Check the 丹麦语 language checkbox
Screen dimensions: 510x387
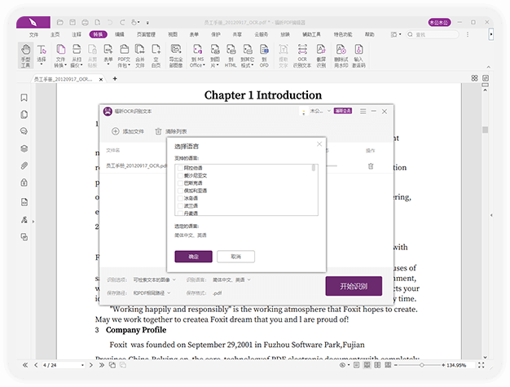(180, 213)
